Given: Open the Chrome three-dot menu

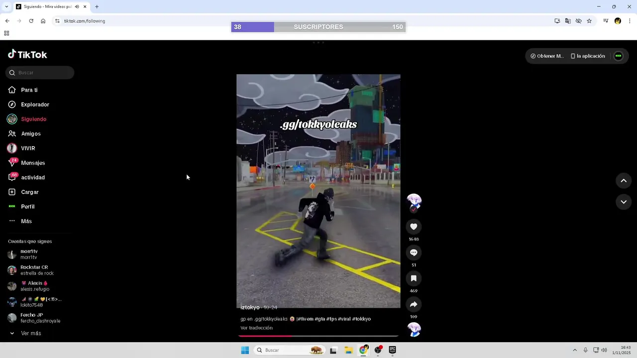Looking at the screenshot, I should [630, 21].
